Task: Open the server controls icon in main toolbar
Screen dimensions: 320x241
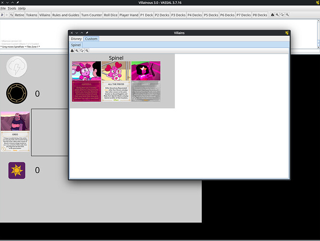Action: tap(12, 15)
